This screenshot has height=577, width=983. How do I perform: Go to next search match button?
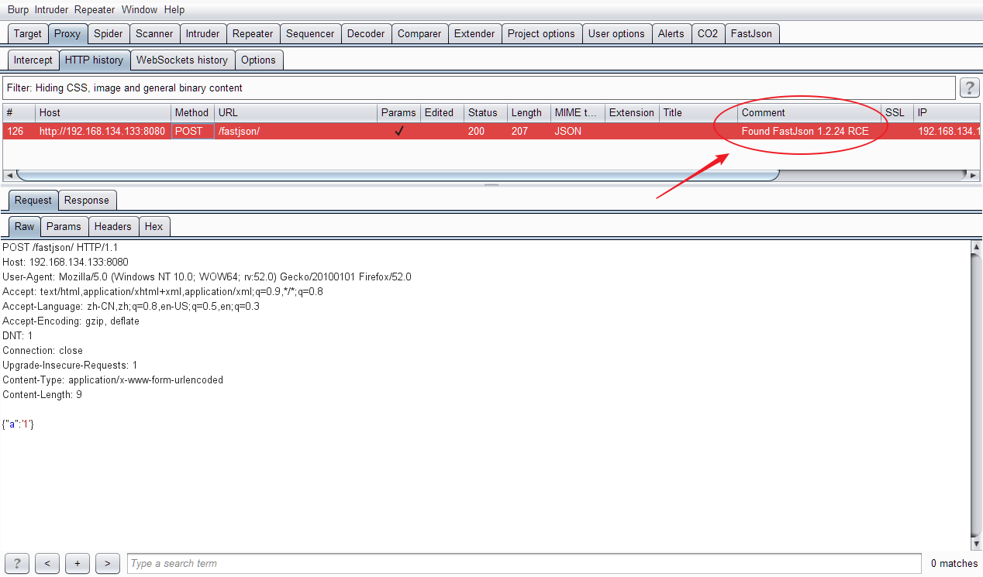(x=107, y=563)
